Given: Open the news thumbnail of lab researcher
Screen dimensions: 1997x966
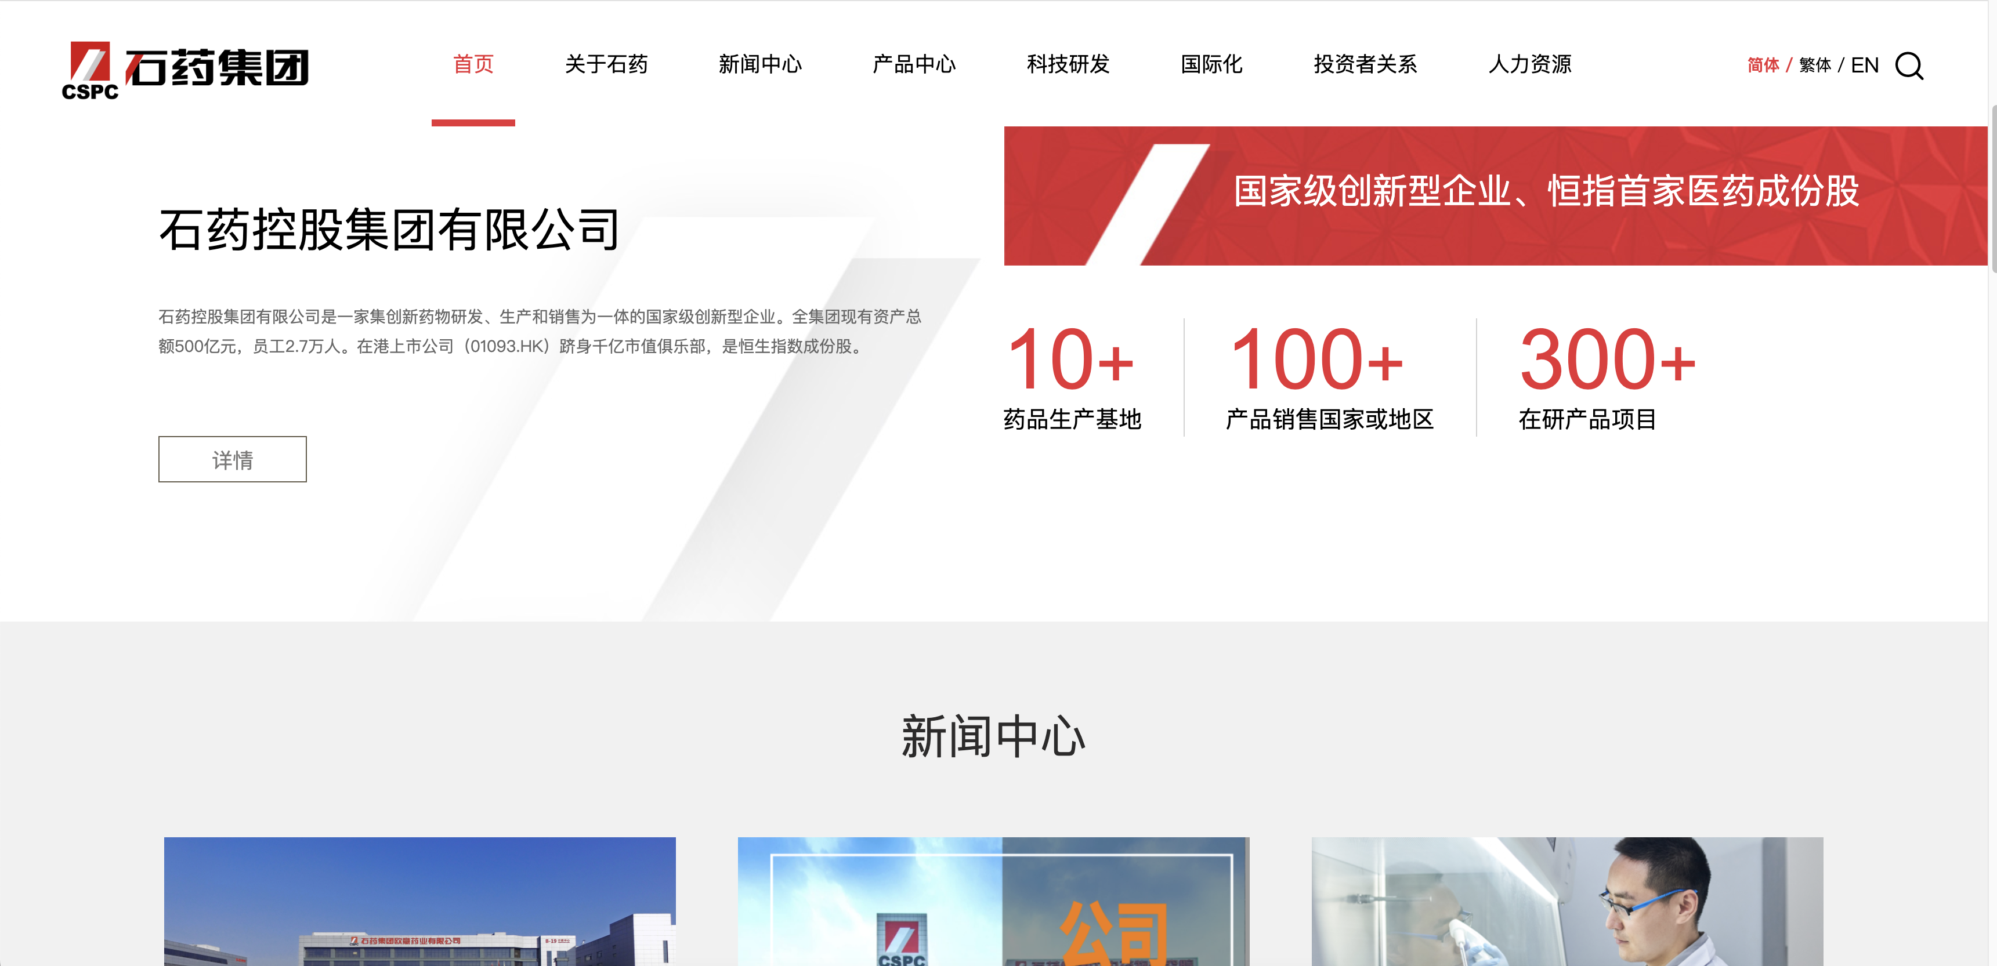Looking at the screenshot, I should click(1567, 901).
